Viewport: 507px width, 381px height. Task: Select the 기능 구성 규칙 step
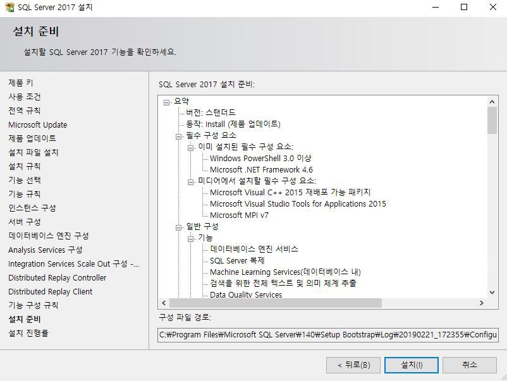coord(34,305)
